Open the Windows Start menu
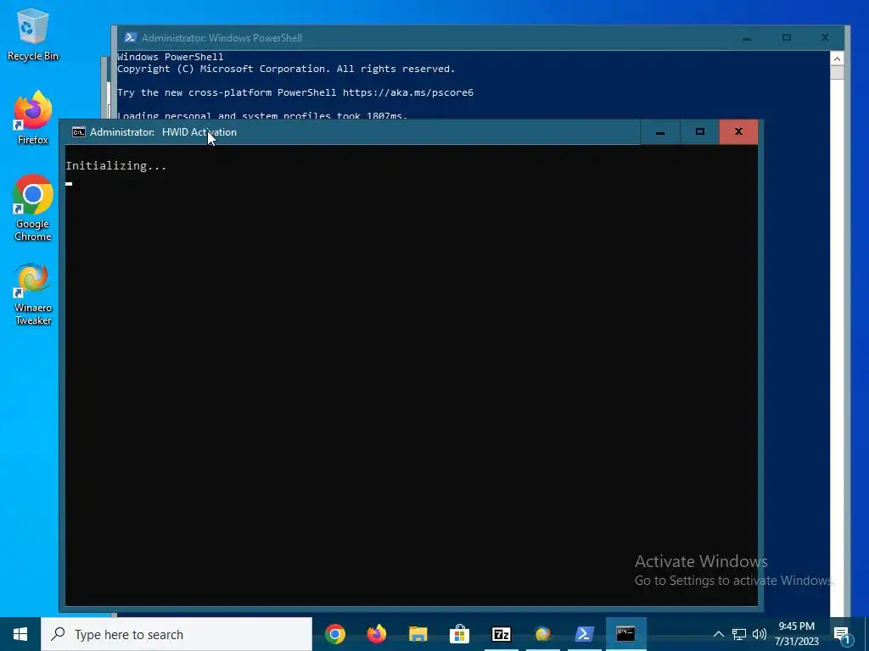This screenshot has height=651, width=869. tap(20, 634)
